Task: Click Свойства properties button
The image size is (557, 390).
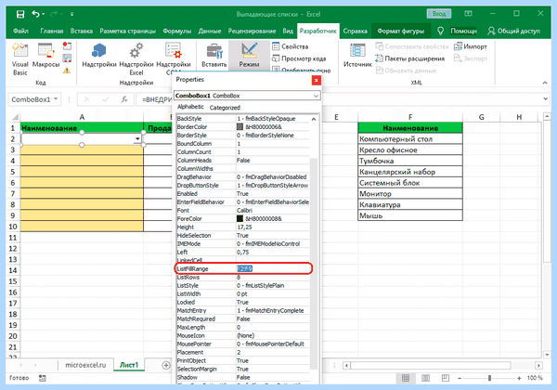Action: click(x=291, y=46)
